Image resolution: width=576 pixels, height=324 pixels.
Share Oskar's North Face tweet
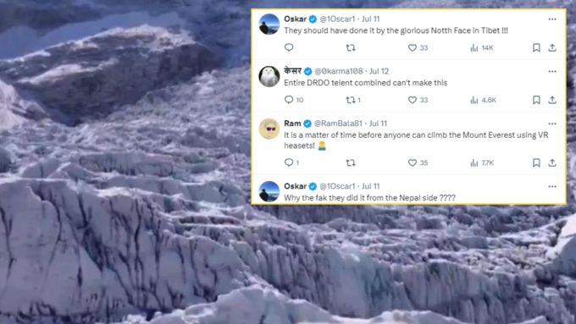pyautogui.click(x=552, y=47)
